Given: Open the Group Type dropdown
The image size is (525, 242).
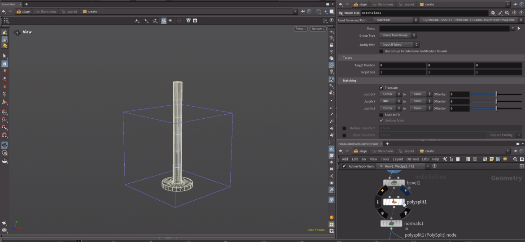Looking at the screenshot, I should [398, 35].
